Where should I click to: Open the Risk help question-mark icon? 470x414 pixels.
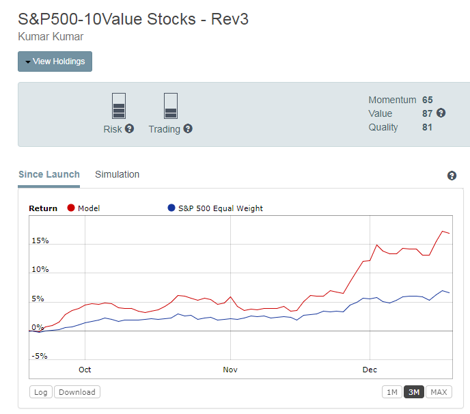coord(130,128)
